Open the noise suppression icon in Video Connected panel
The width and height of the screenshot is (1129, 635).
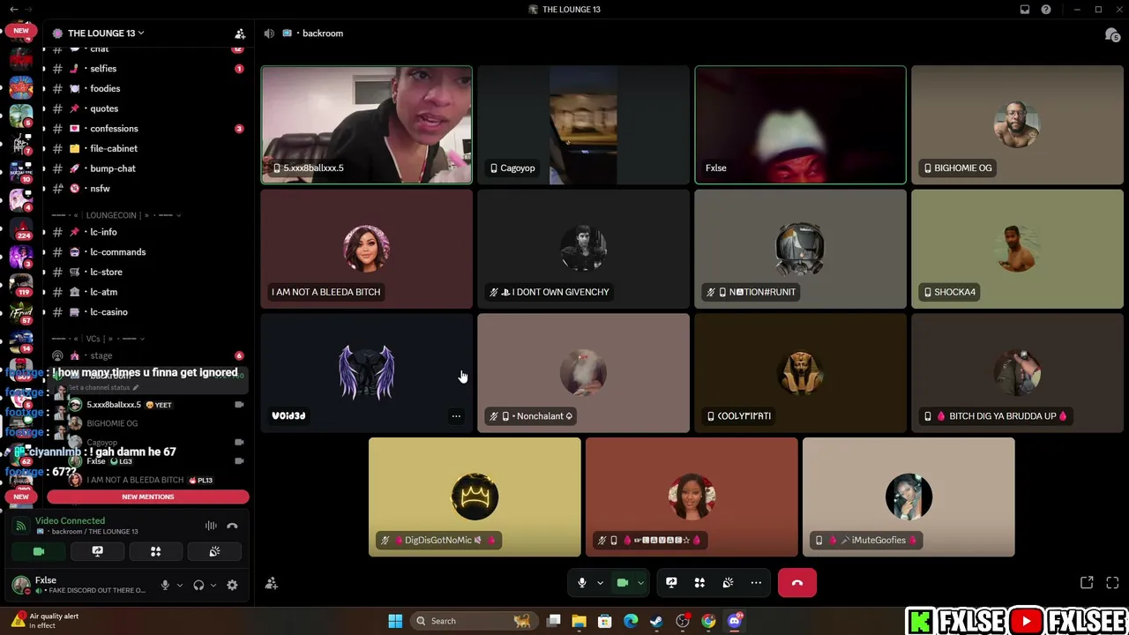point(211,526)
